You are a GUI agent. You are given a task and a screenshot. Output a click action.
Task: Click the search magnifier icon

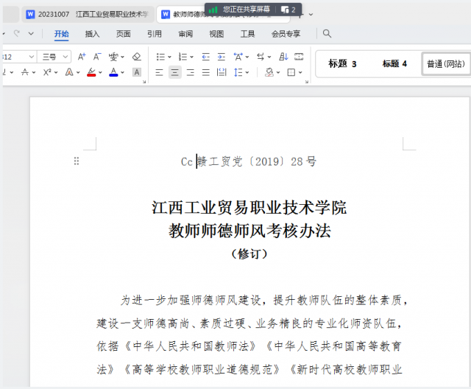[x=327, y=34]
